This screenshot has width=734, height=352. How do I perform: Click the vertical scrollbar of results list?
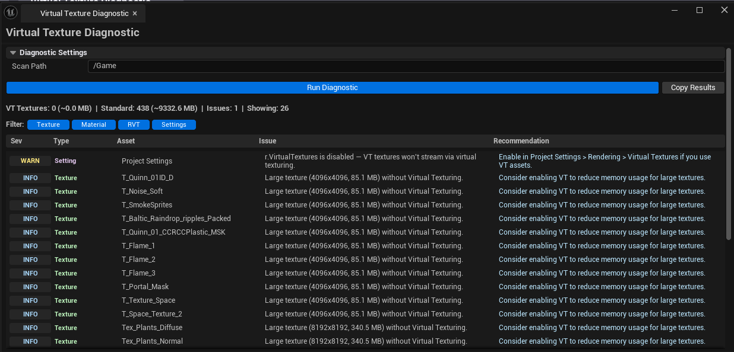[x=729, y=144]
